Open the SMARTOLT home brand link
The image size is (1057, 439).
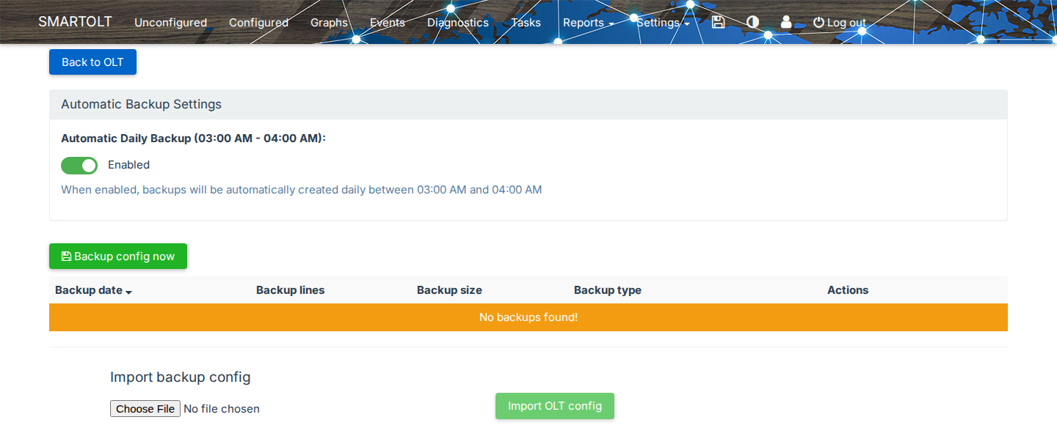(75, 21)
